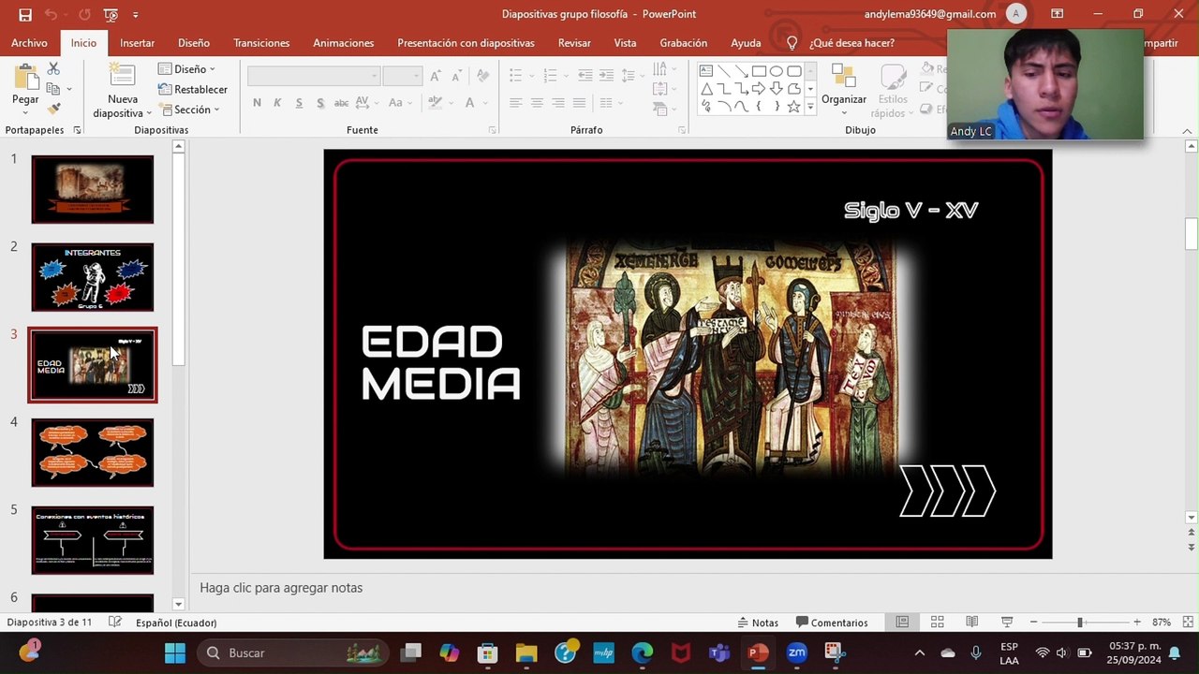
Task: Select the oval shape in gallery
Action: [x=777, y=71]
